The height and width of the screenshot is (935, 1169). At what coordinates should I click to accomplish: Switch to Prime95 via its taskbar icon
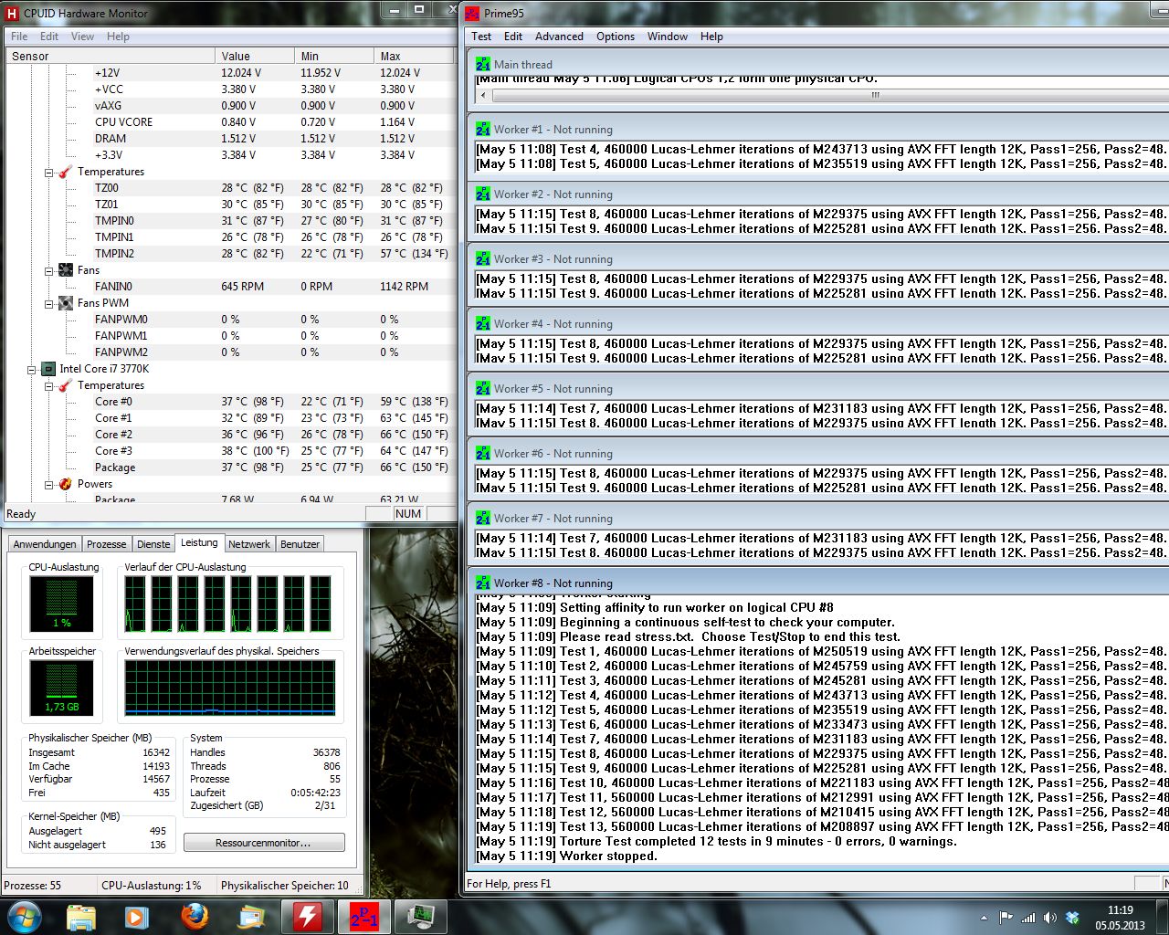coord(364,917)
